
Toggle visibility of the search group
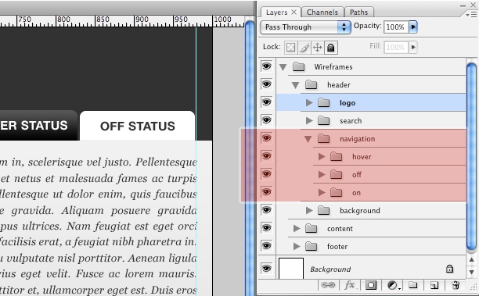pos(266,120)
